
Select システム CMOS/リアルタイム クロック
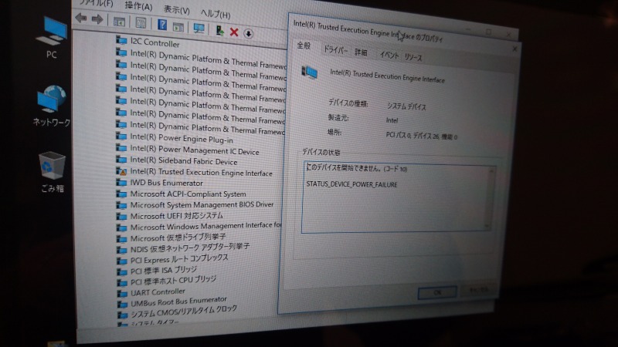(184, 312)
